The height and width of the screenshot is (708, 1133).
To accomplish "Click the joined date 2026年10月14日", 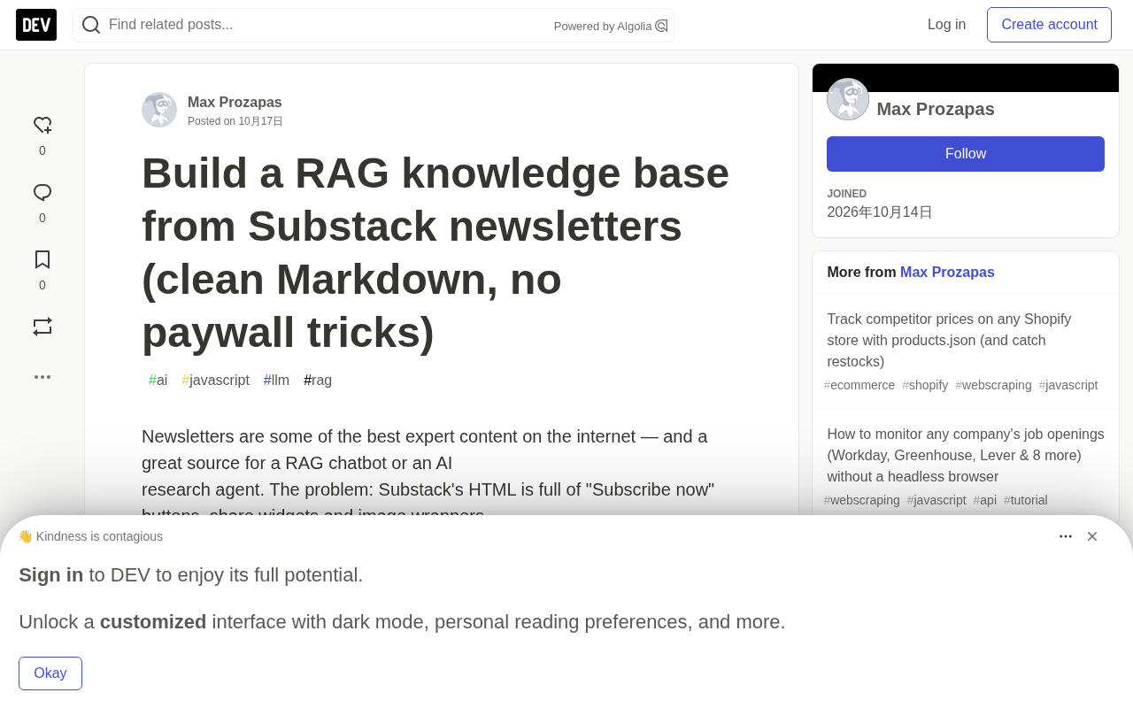I will click(x=880, y=212).
